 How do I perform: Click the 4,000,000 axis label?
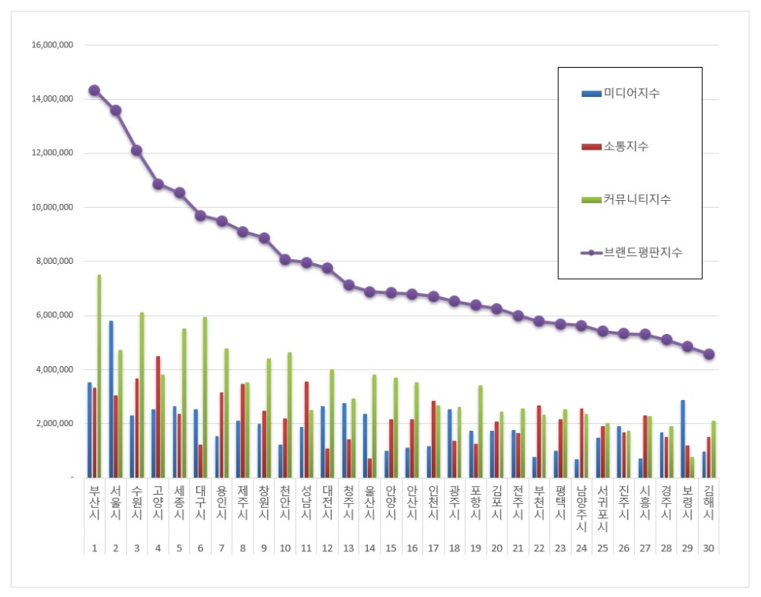pyautogui.click(x=54, y=369)
